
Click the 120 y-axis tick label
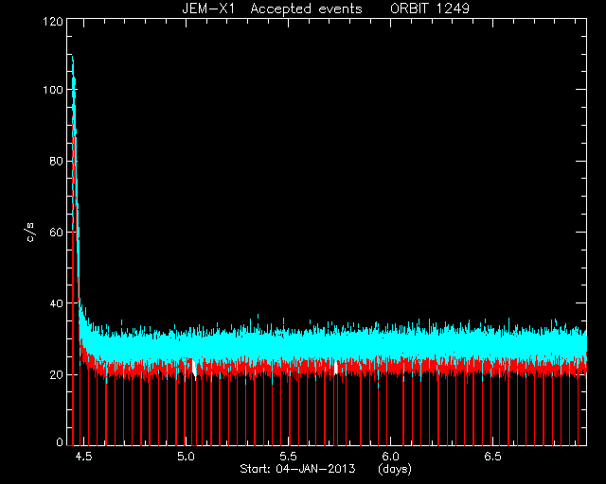click(x=53, y=22)
